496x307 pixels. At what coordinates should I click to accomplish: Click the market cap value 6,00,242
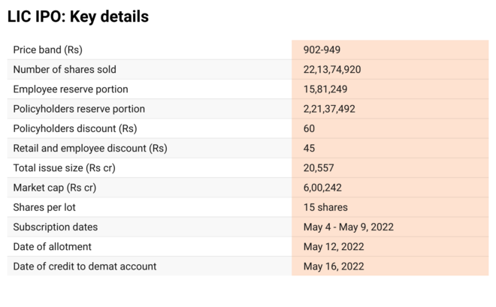[x=322, y=188]
